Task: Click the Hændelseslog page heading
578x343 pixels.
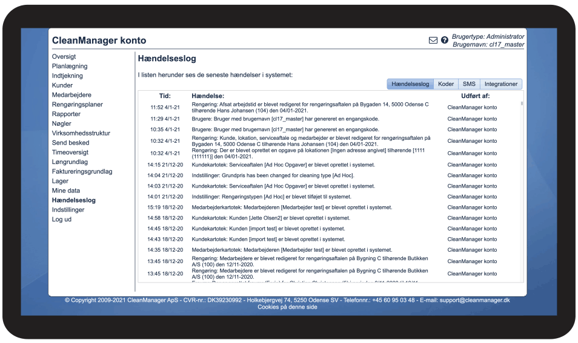Action: [167, 59]
